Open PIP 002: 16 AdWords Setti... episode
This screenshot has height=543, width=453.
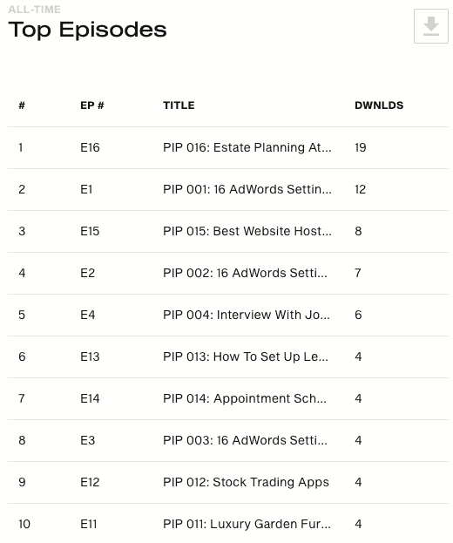click(245, 273)
